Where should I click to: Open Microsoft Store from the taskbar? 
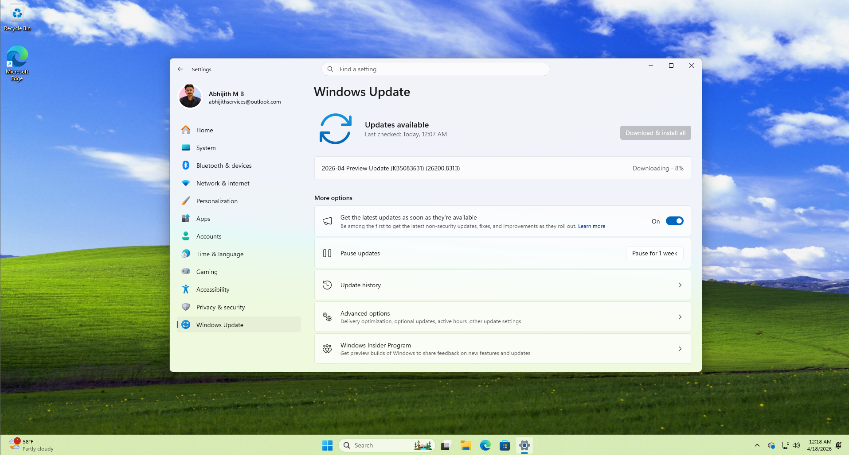[505, 445]
